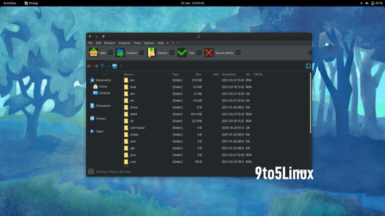The width and height of the screenshot is (385, 216).
Task: Click the Activities button in the top bar
Action: coord(10,3)
